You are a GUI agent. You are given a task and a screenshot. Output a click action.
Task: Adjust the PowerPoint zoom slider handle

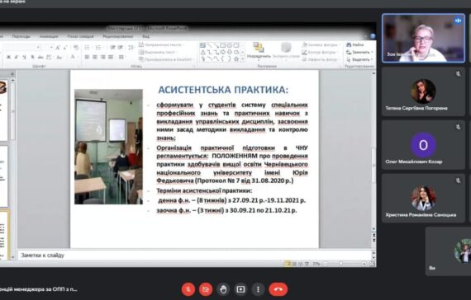[x=340, y=264]
